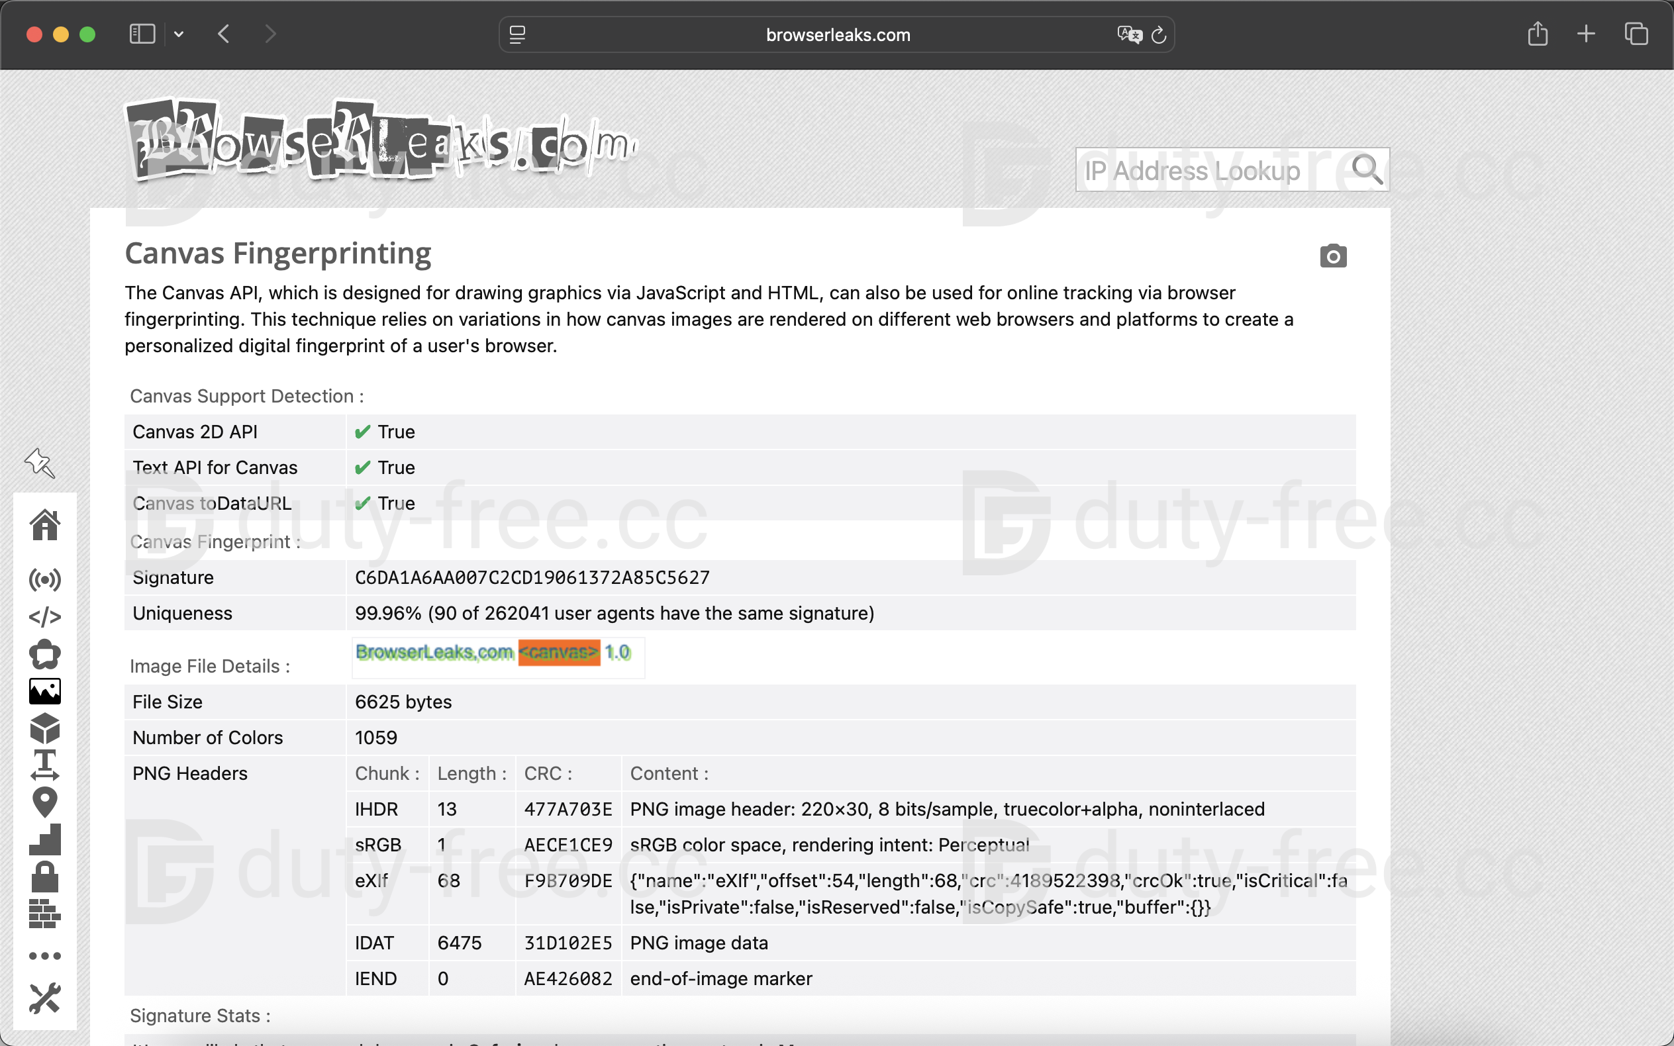Open the IP address broadcast icon in sidebar
The width and height of the screenshot is (1674, 1046).
[45, 580]
